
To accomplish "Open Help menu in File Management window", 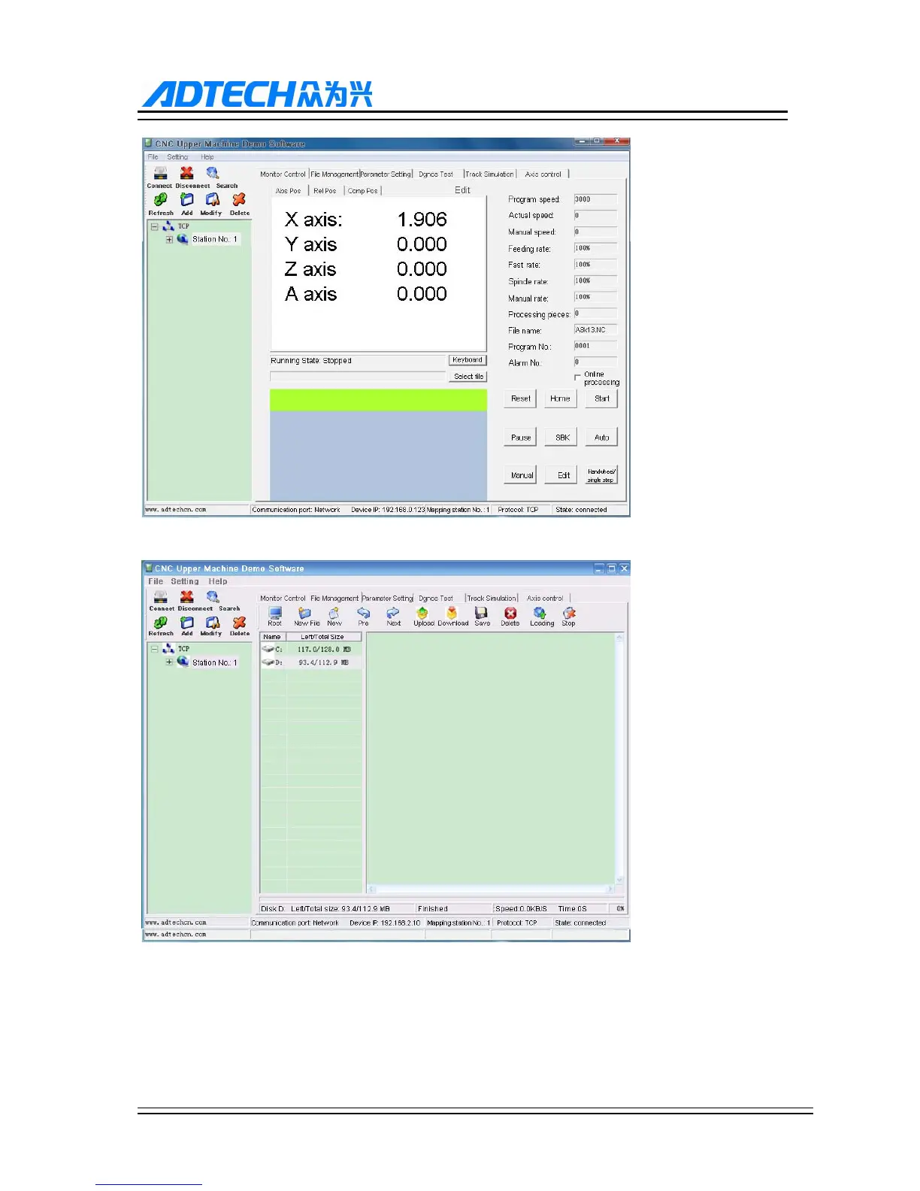I will coord(218,581).
